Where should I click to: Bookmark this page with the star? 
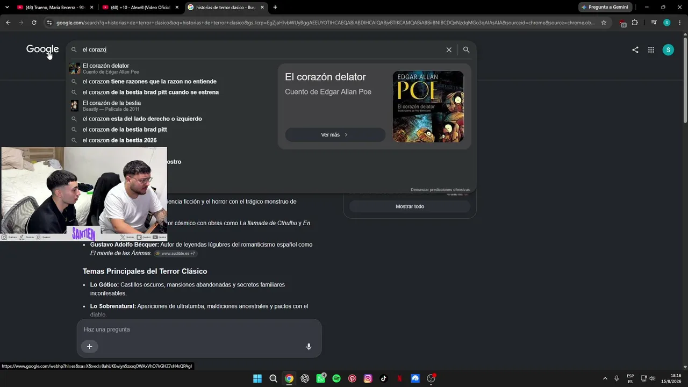604,23
